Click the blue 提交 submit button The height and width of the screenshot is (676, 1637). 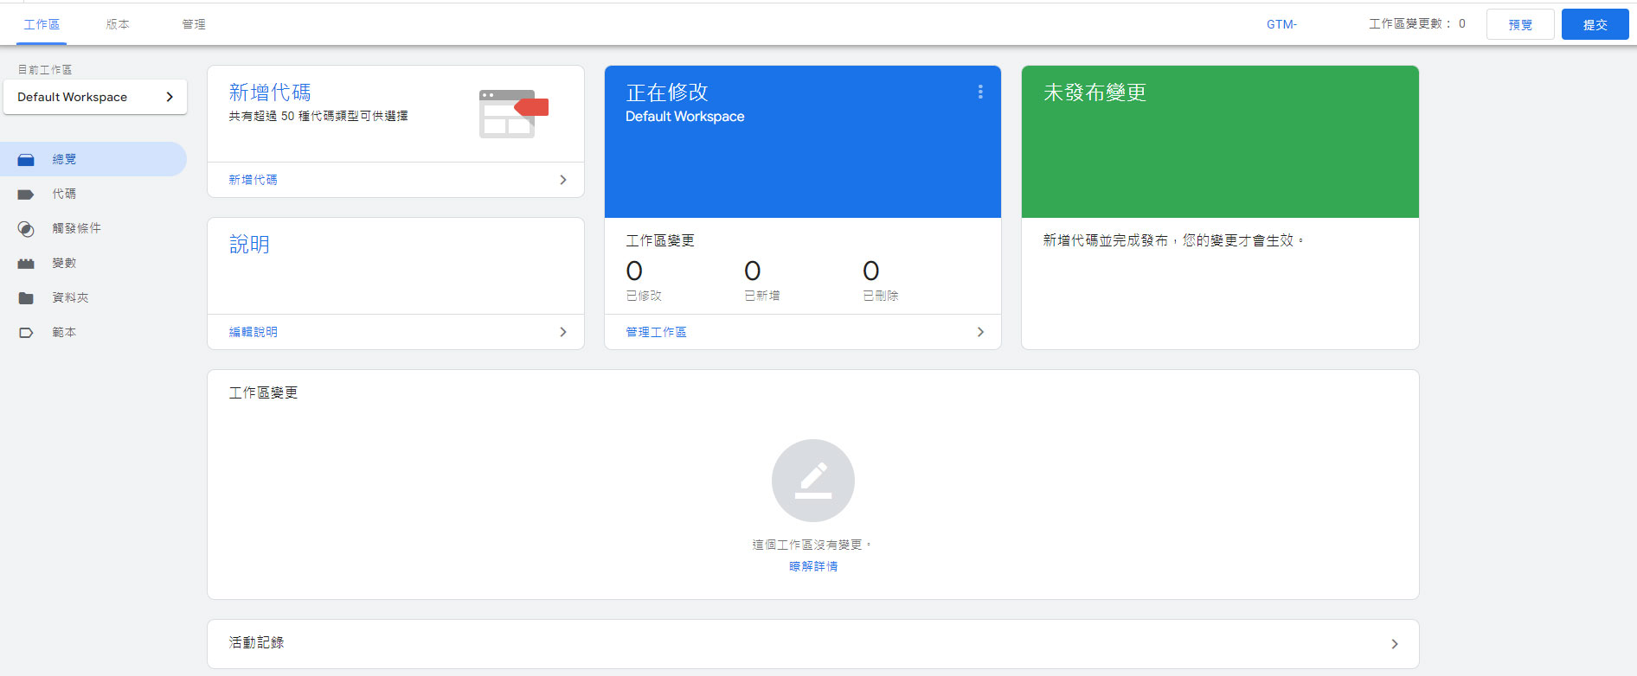(1595, 24)
